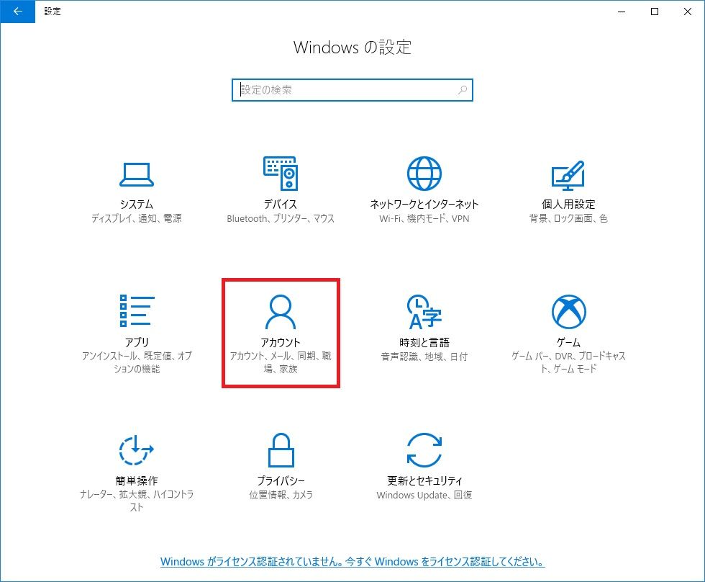705x582 pixels.
Task: Click the Windows Update、回復 description
Action: (424, 495)
